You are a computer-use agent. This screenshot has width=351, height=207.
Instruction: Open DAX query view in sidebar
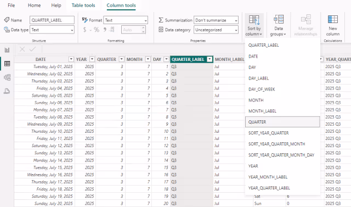click(x=7, y=91)
